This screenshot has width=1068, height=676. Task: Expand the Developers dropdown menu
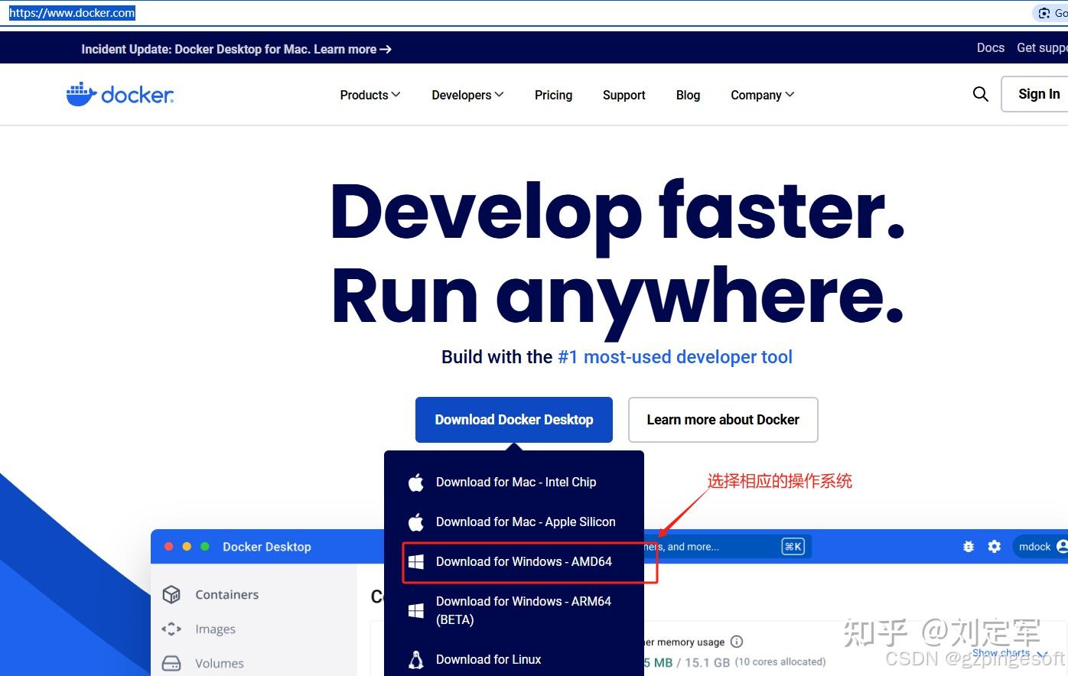point(467,95)
